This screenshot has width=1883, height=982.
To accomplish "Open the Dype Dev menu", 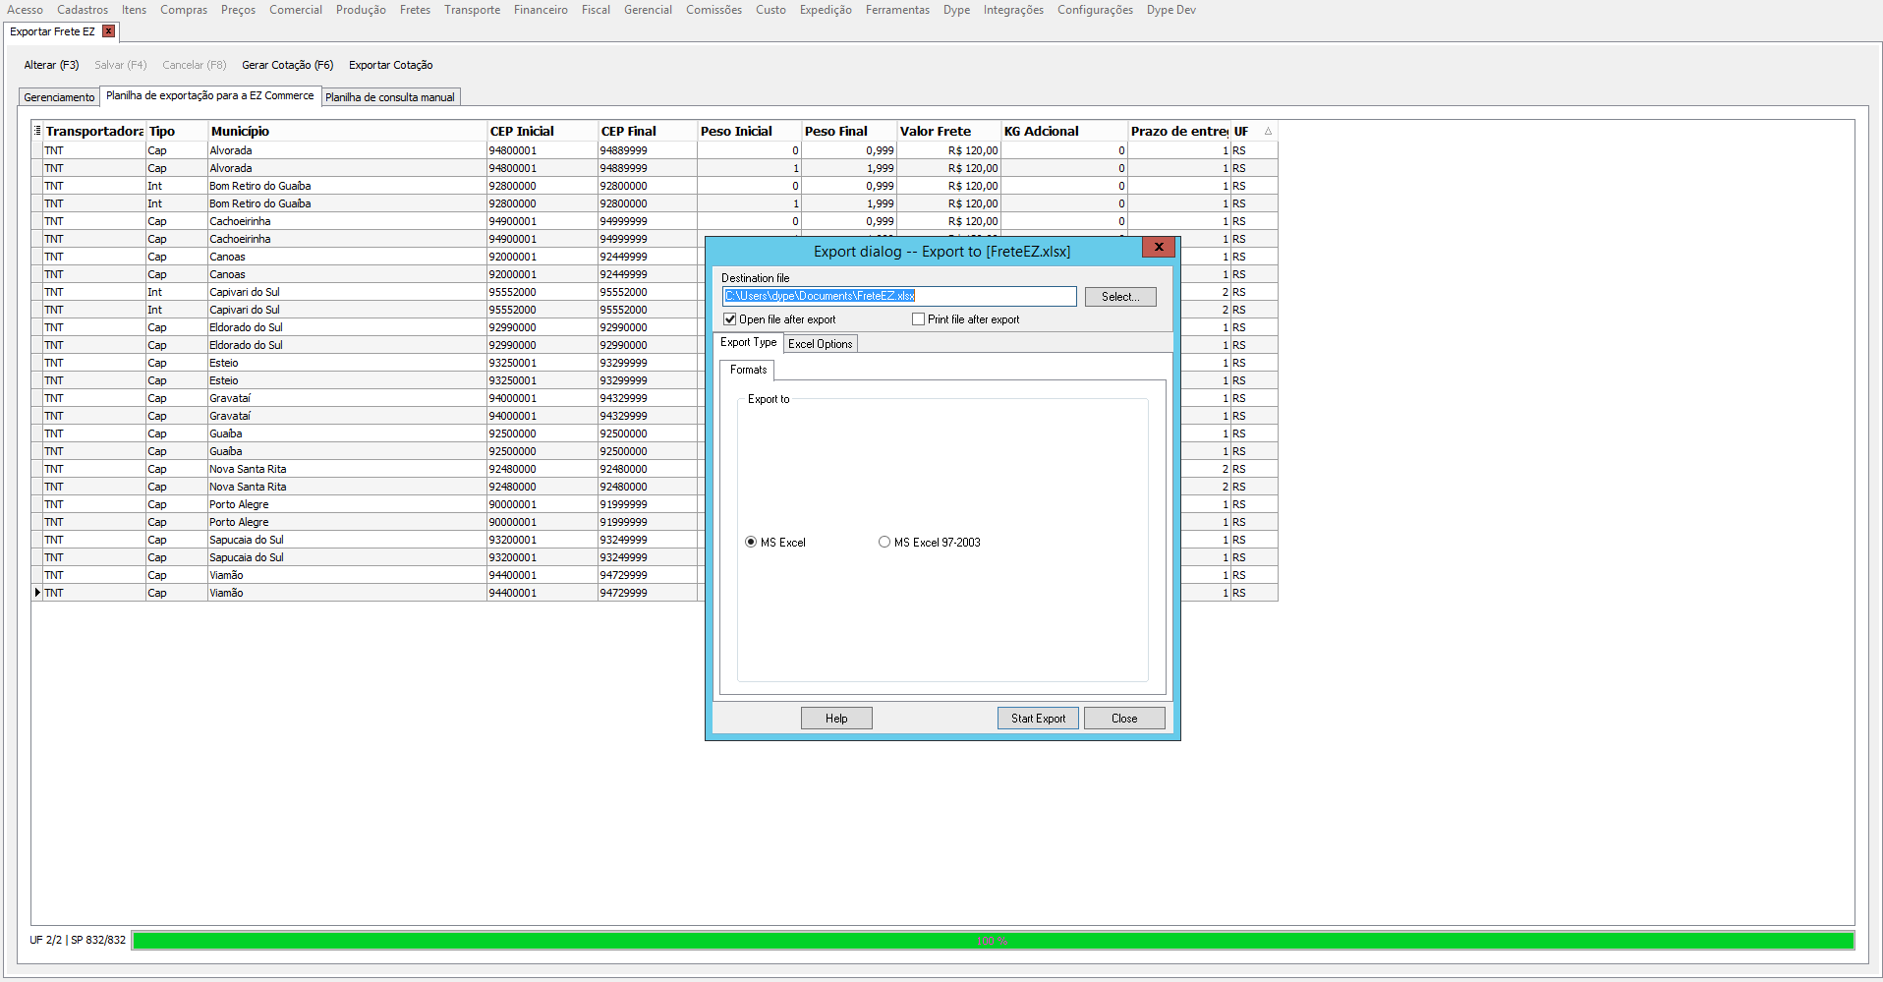I will pyautogui.click(x=1170, y=10).
